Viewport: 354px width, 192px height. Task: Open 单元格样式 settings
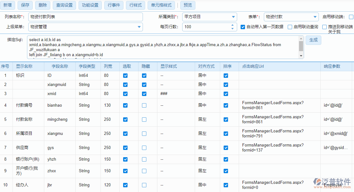(161, 5)
